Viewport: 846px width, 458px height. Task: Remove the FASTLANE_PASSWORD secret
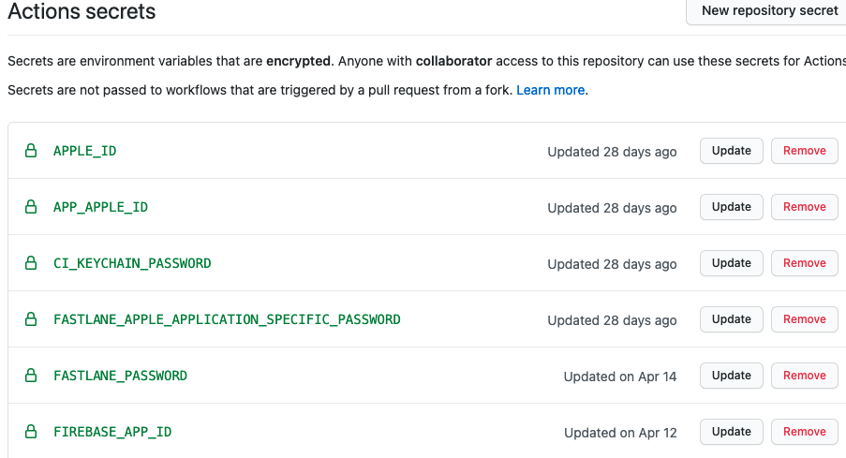coord(805,375)
